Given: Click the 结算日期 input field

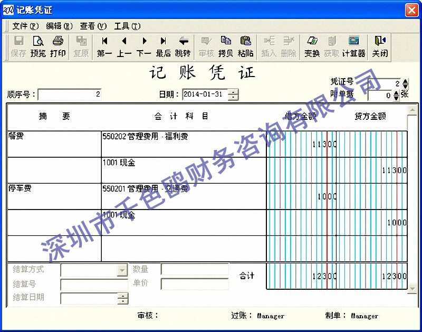Looking at the screenshot, I should click(89, 298).
